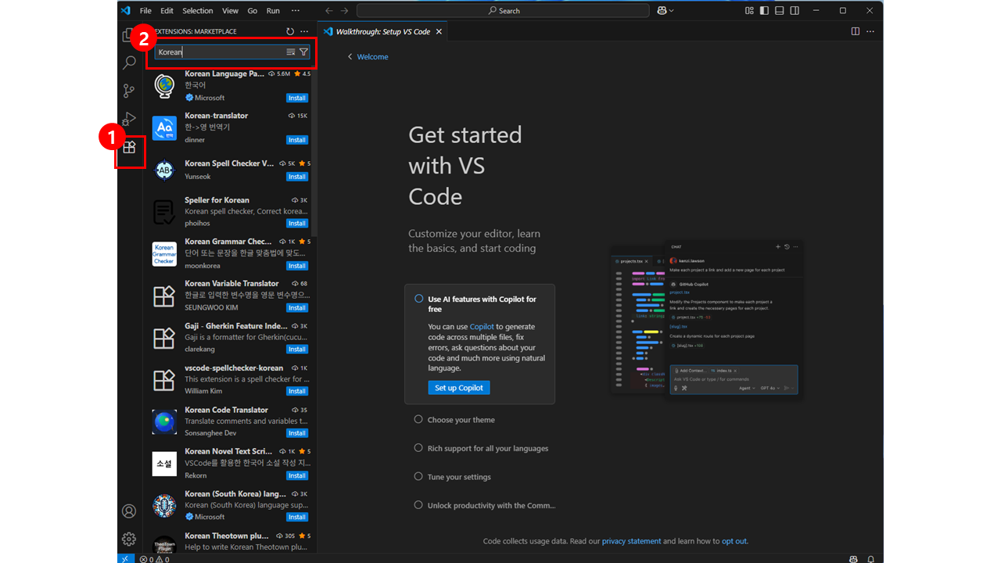Open Copilot status icon in status bar
This screenshot has height=563, width=1001.
coord(853,559)
